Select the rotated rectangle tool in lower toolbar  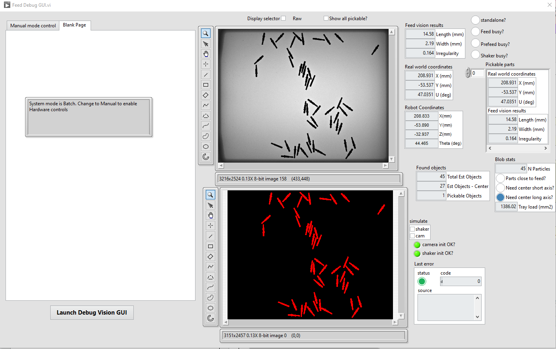(211, 256)
